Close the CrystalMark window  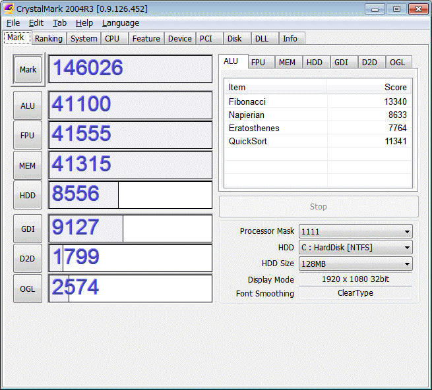(x=418, y=9)
